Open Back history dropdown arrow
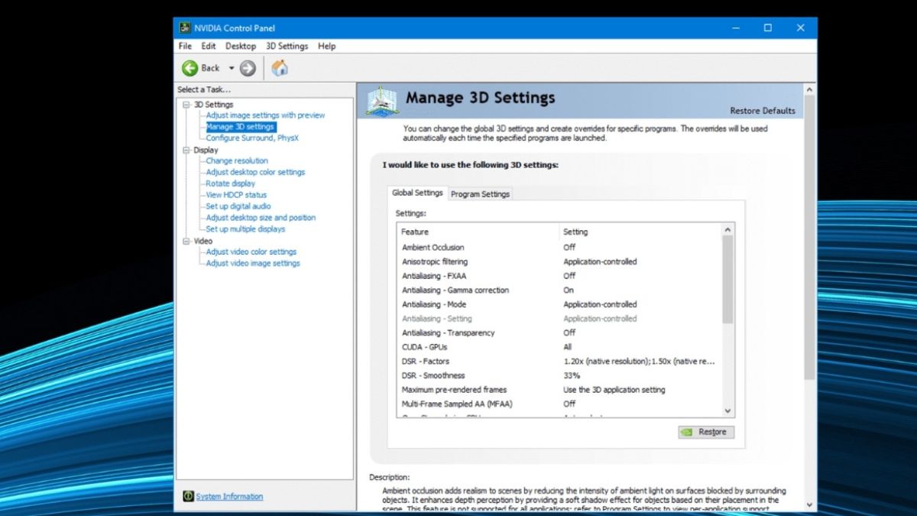This screenshot has width=917, height=516. pyautogui.click(x=232, y=68)
